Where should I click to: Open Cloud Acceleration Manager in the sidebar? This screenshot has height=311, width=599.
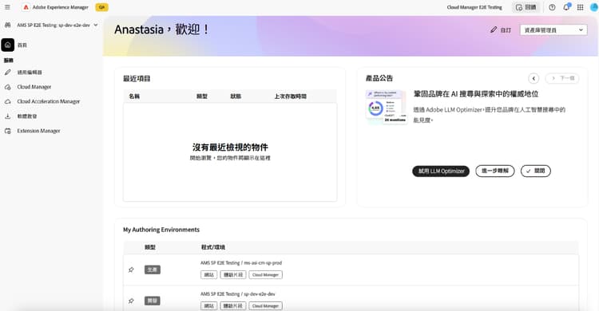(x=49, y=101)
